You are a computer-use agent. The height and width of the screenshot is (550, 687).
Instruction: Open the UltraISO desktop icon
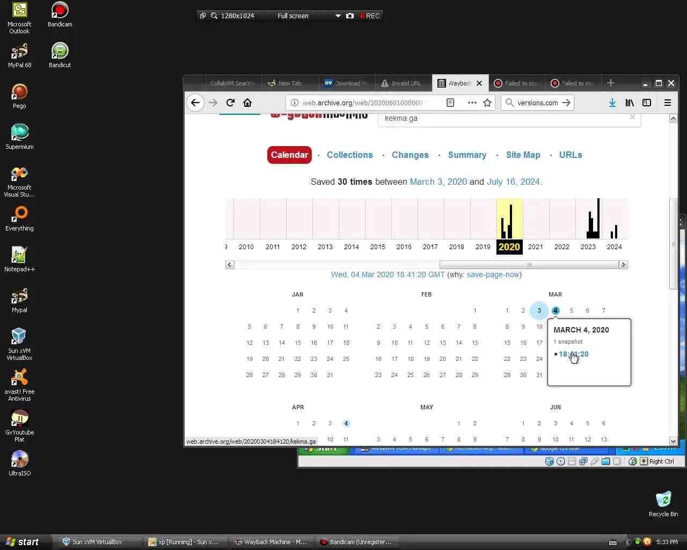pyautogui.click(x=19, y=463)
